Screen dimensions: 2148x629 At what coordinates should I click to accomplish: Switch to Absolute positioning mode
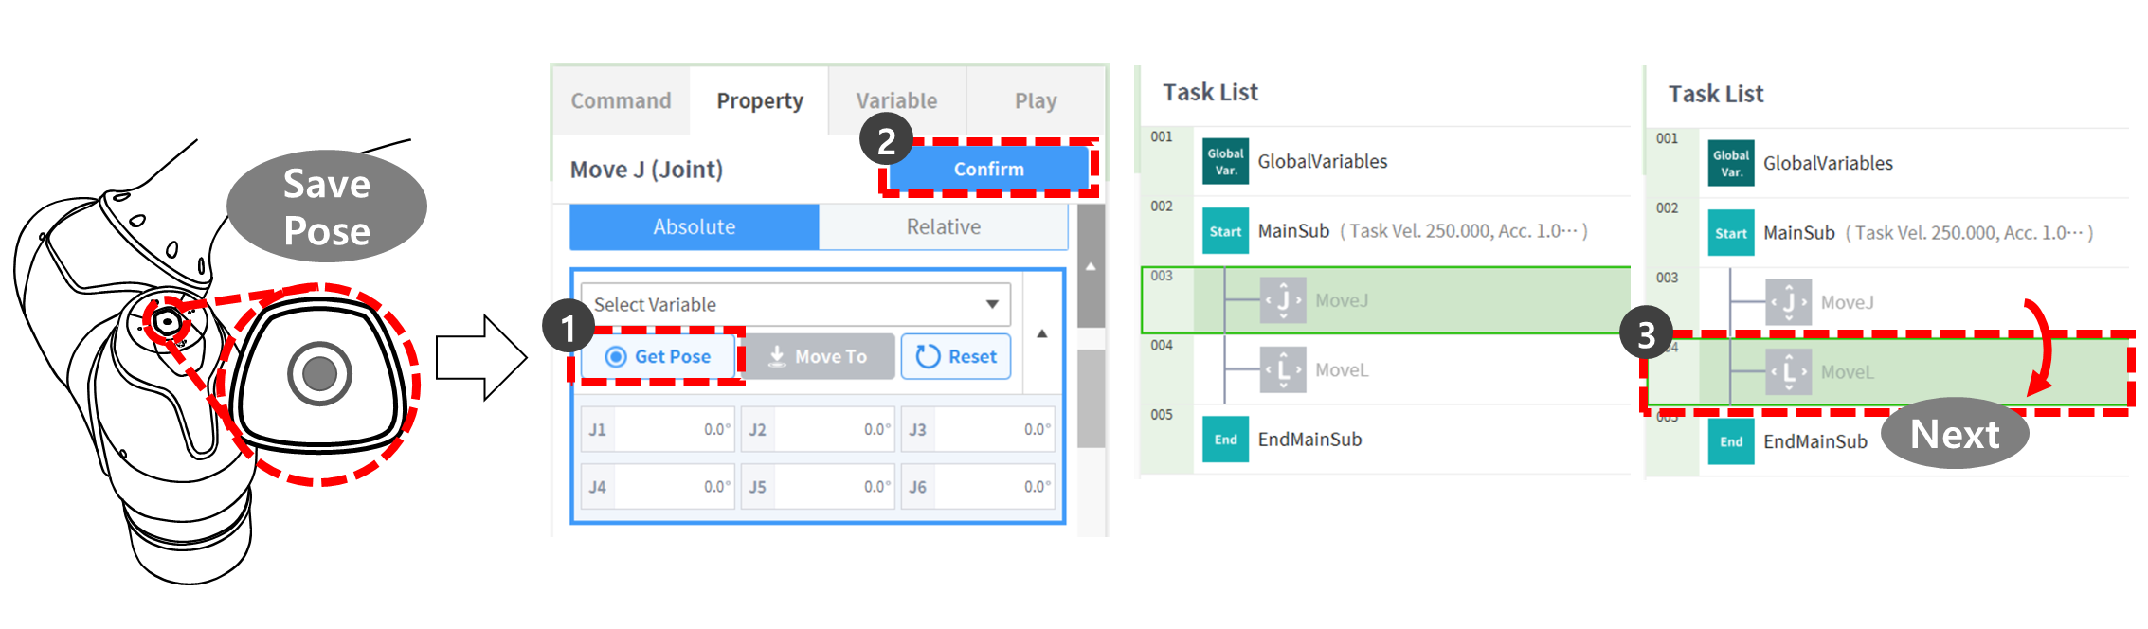pyautogui.click(x=694, y=227)
